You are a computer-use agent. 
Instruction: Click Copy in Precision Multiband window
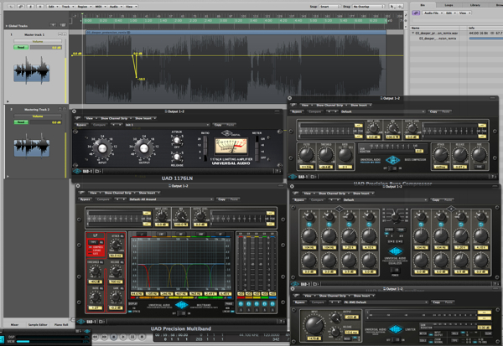pyautogui.click(x=221, y=199)
